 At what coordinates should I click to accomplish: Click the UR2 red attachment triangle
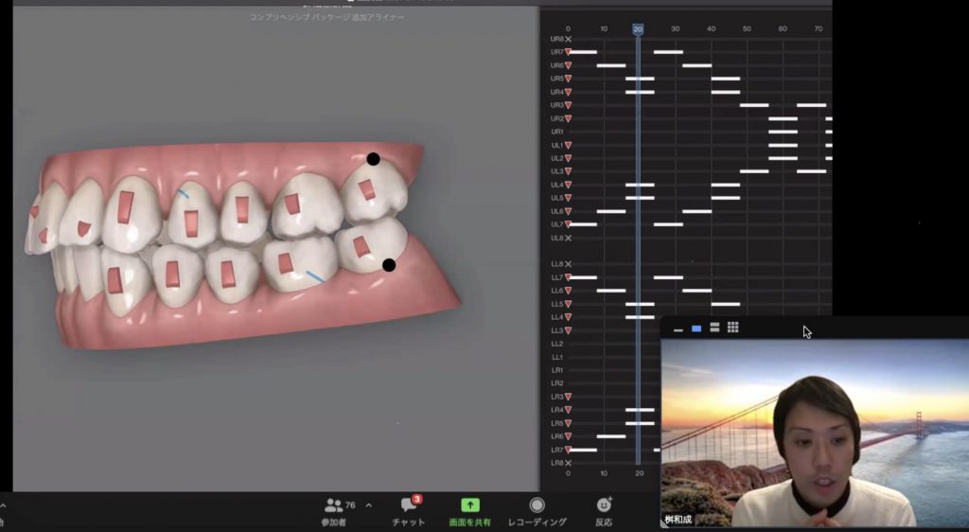(x=568, y=118)
